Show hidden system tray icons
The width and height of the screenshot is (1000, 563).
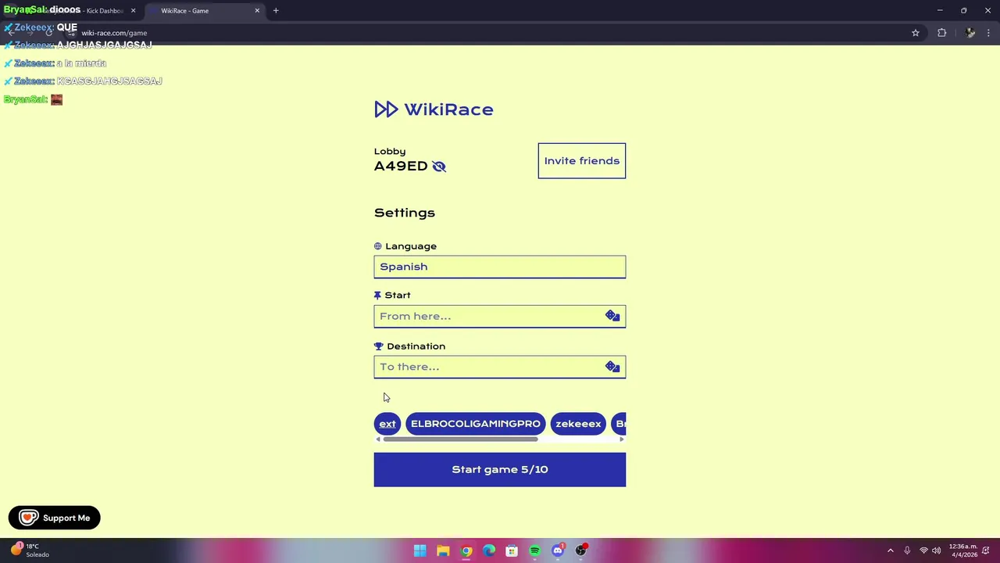pos(891,550)
